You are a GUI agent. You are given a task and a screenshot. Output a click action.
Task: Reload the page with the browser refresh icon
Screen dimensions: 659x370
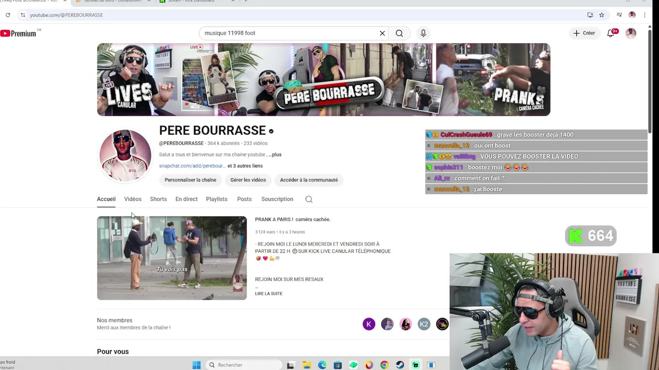pos(8,15)
